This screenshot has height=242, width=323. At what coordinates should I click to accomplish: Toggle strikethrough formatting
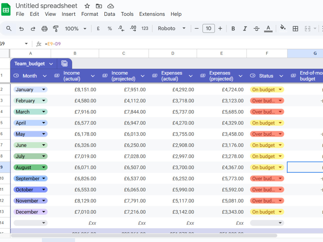point(256,28)
